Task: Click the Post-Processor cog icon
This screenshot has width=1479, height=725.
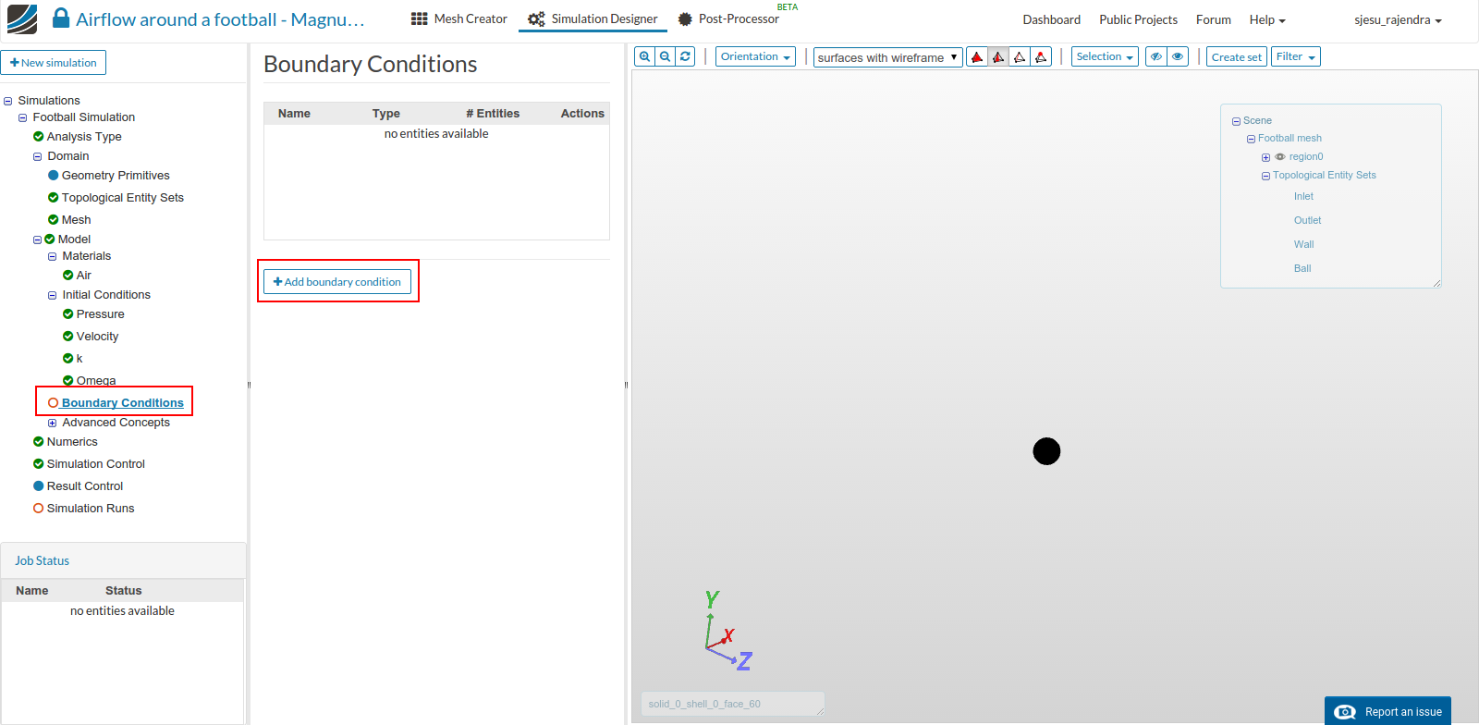Action: click(x=685, y=18)
